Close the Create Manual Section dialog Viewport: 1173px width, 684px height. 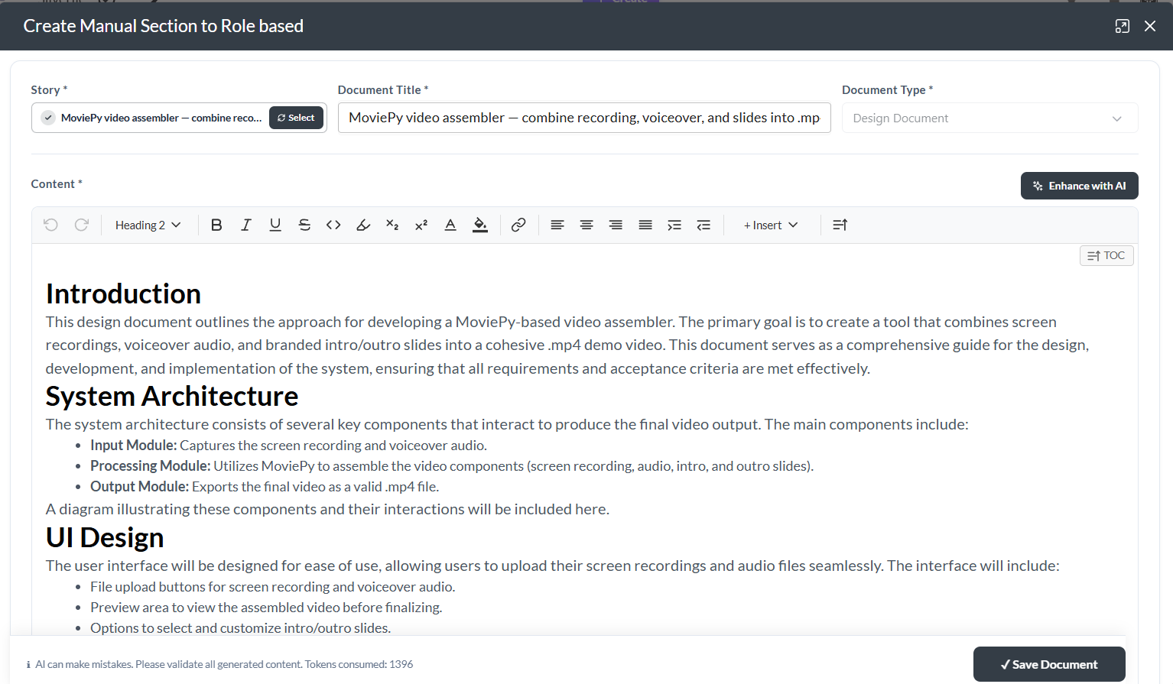point(1149,26)
